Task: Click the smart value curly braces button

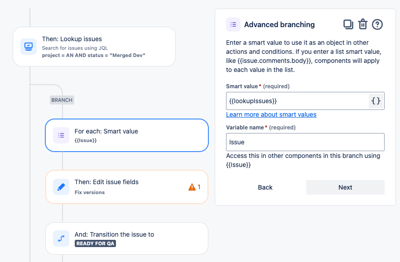Action: click(x=376, y=101)
